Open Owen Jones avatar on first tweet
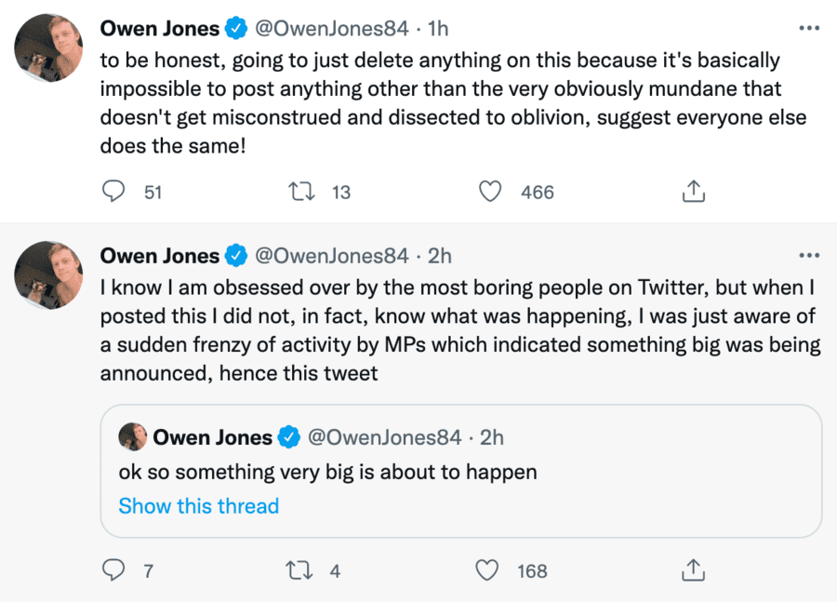 click(x=49, y=49)
